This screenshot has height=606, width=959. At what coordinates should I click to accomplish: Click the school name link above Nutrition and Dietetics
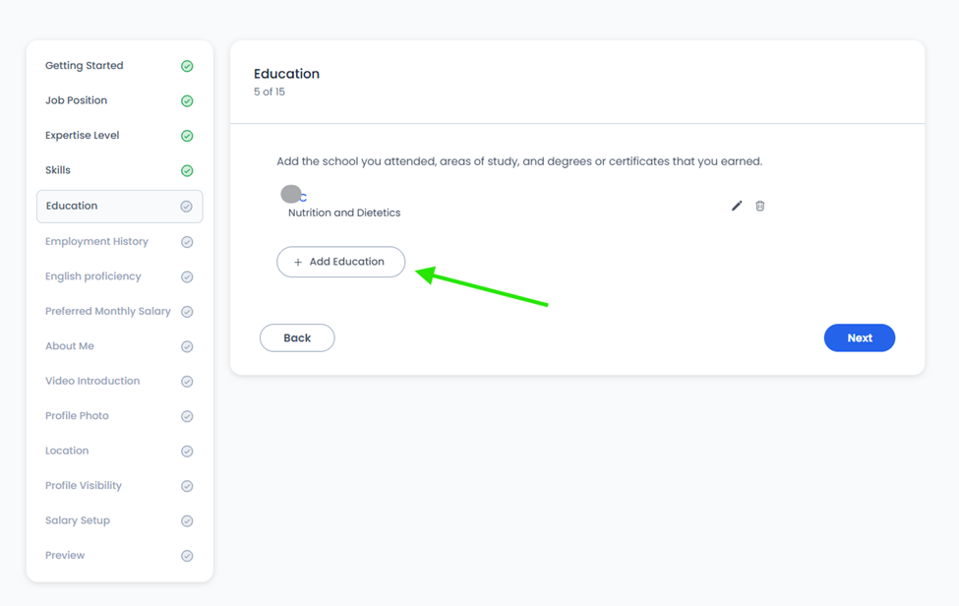294,196
